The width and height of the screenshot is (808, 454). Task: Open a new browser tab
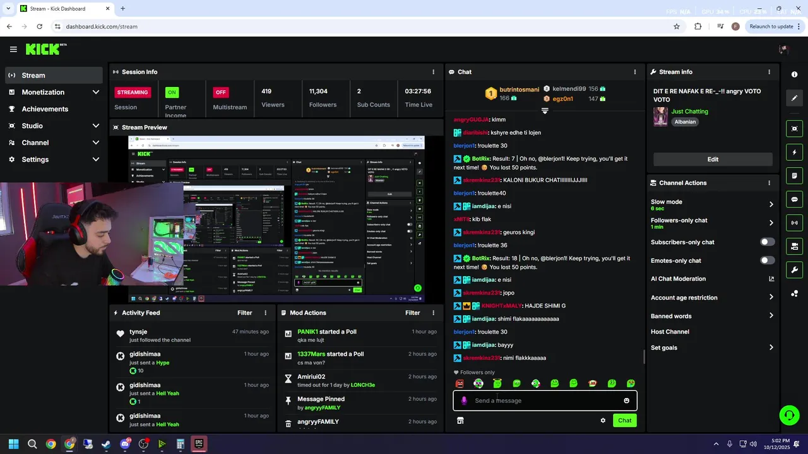(122, 9)
